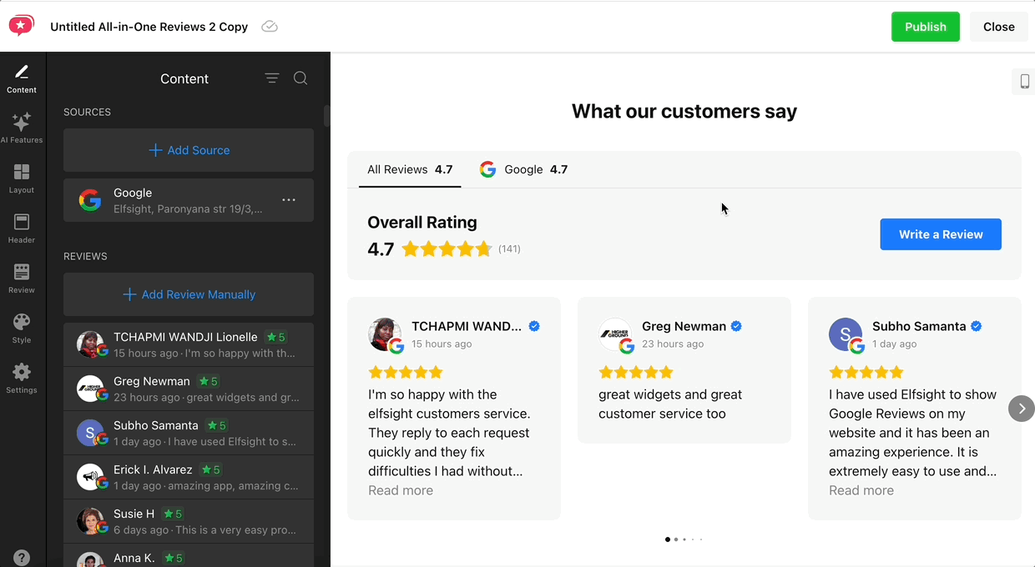Open Google source options menu
This screenshot has height=567, width=1035.
289,200
